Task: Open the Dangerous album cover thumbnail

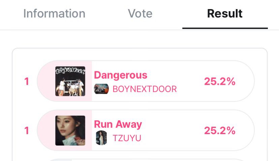Action: [70, 81]
